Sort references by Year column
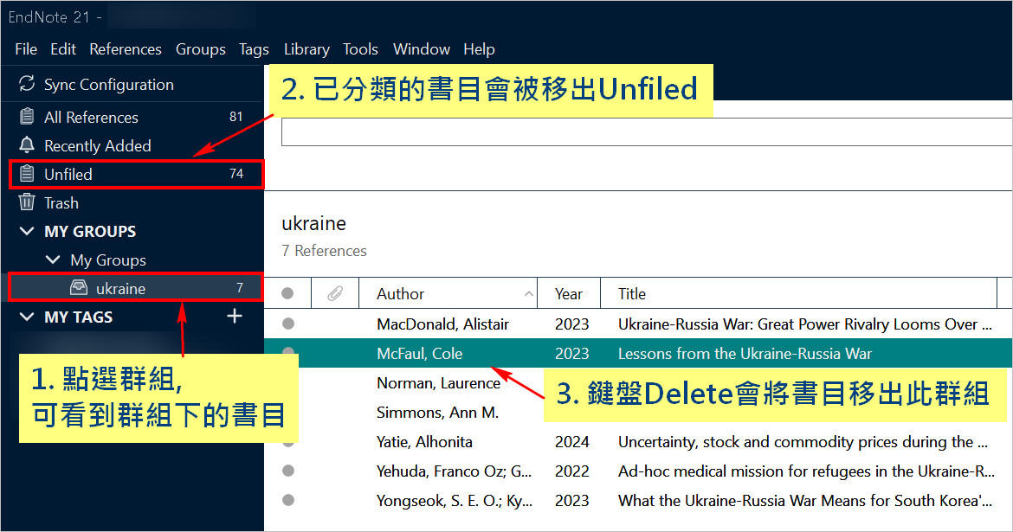The width and height of the screenshot is (1013, 532). [569, 294]
